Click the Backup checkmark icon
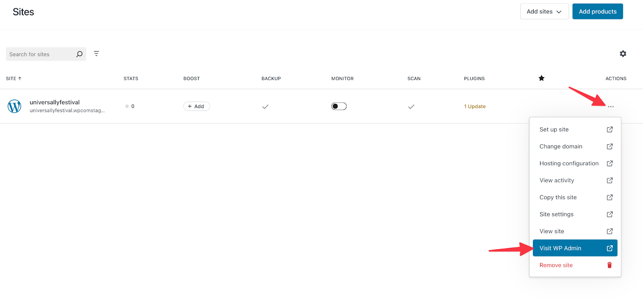Viewport: 643px width, 298px height. pos(265,107)
